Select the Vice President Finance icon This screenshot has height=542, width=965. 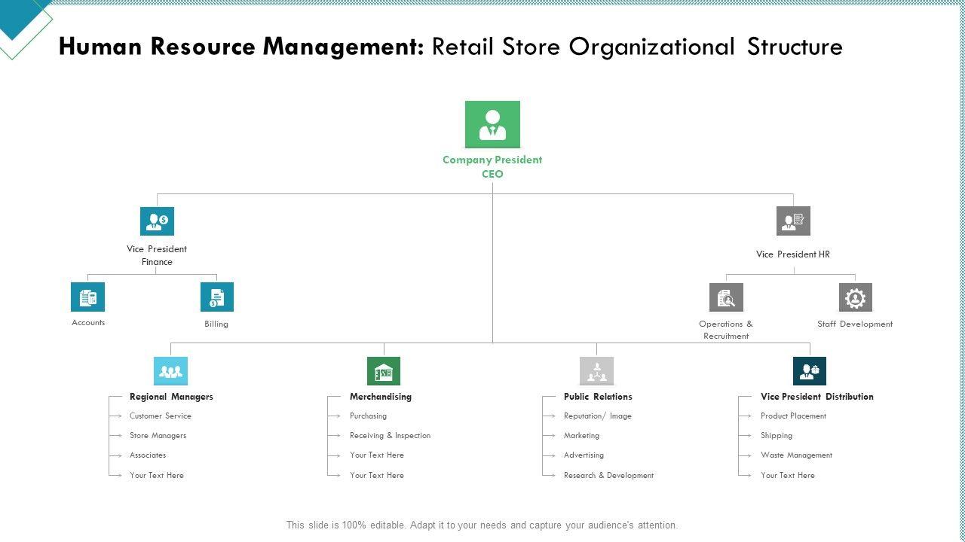coord(157,221)
